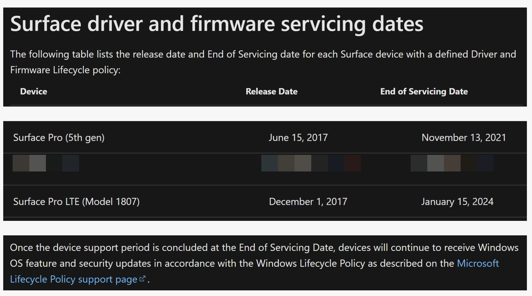The height and width of the screenshot is (296, 532).
Task: Select the End of Servicing Date header
Action: point(424,92)
